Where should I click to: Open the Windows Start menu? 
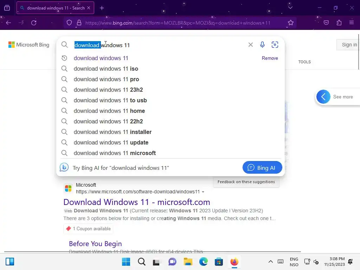click(126, 262)
